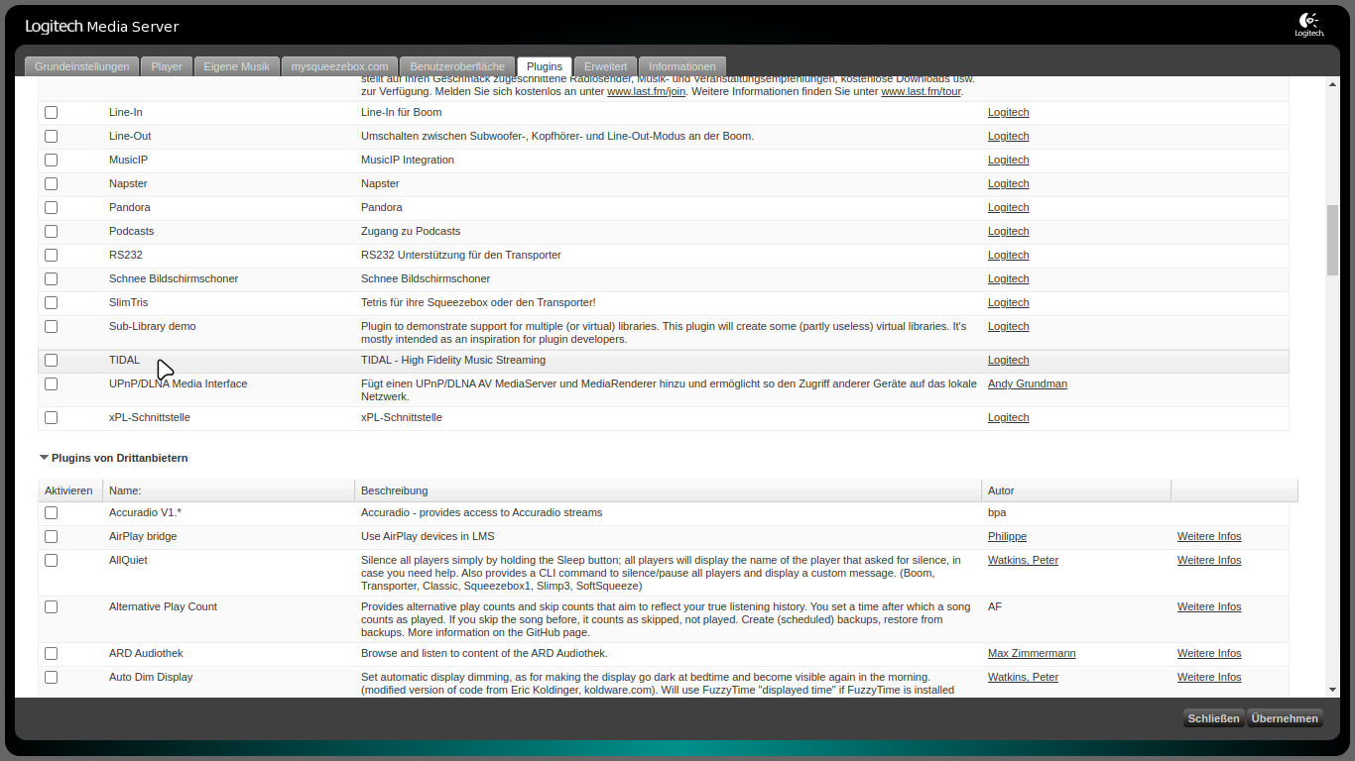Open Weitere Infos for Alternative Play Count

[1209, 606]
